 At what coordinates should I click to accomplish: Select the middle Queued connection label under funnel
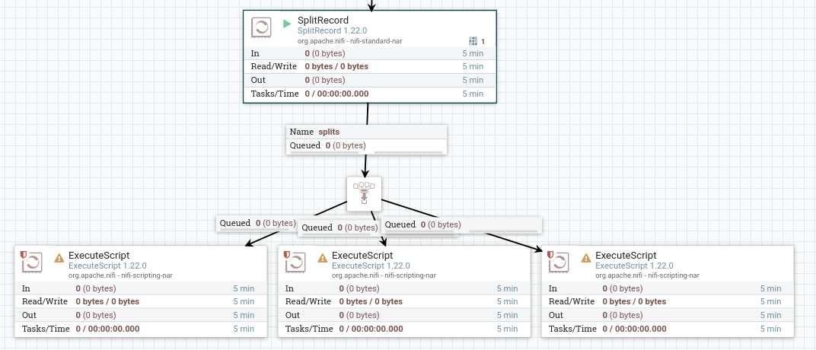coord(338,228)
